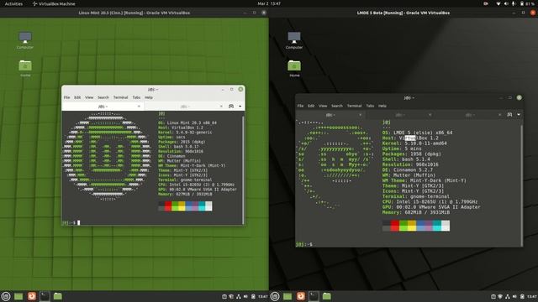Launch Firefox from Linux Mint panel
Image resolution: width=538 pixels, height=302 pixels.
[32, 296]
